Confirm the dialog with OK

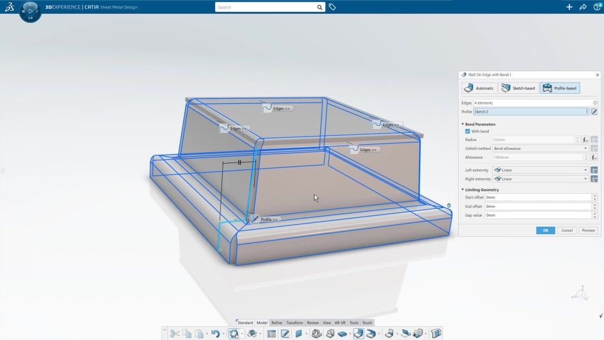545,230
